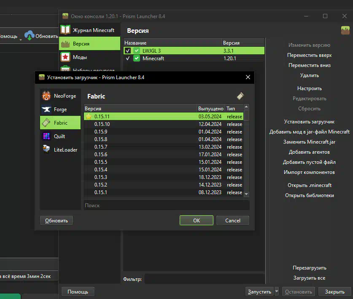
Task: Switch to NeoForge loader tab
Action: (60, 96)
